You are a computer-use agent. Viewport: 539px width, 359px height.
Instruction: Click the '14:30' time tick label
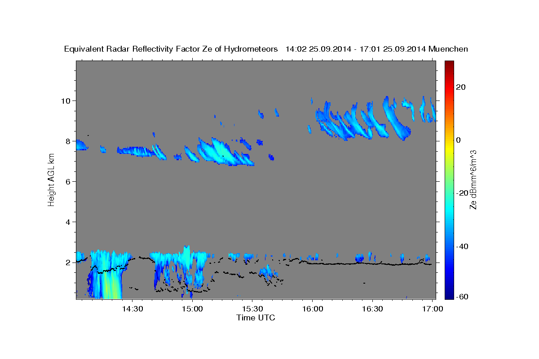coord(133,309)
